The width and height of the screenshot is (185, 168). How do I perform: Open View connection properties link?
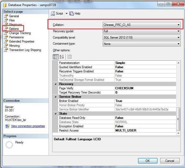28,126
